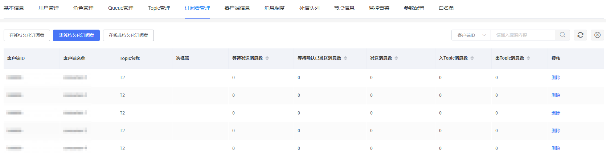Switch to the Topic管理 tab
The image size is (606, 160).
[x=159, y=8]
